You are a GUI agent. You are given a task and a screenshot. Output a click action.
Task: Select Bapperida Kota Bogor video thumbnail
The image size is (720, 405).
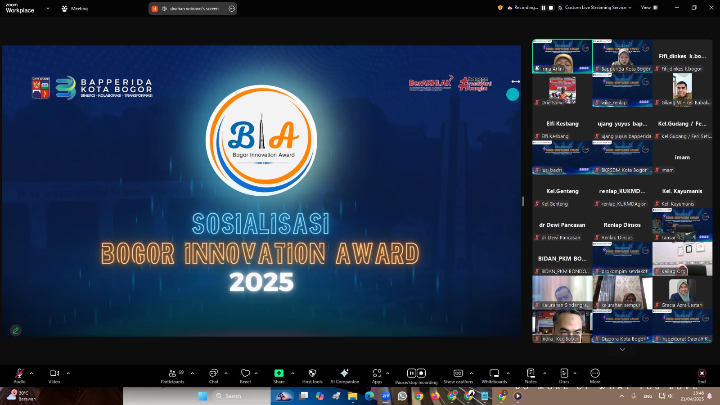(622, 56)
